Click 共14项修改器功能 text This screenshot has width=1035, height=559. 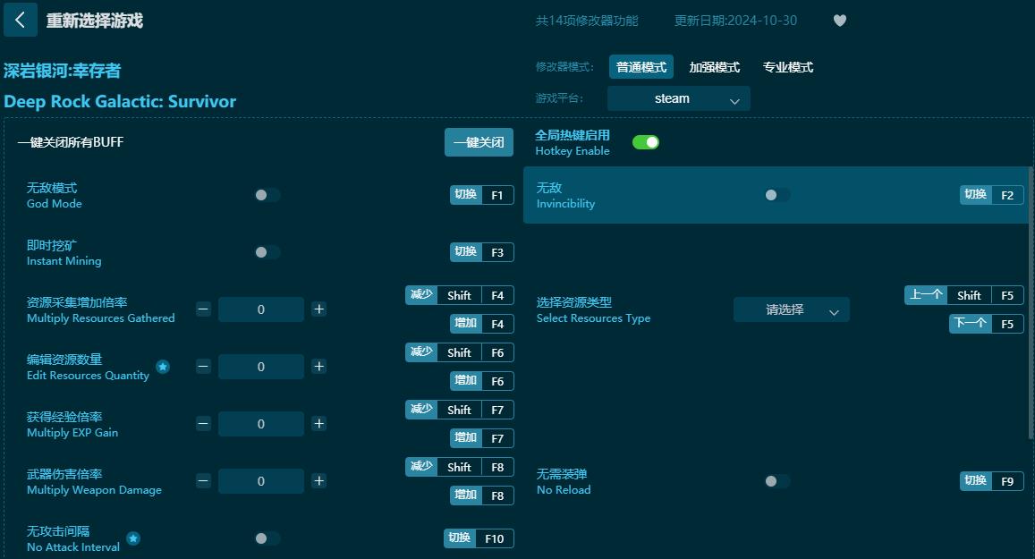click(x=587, y=21)
